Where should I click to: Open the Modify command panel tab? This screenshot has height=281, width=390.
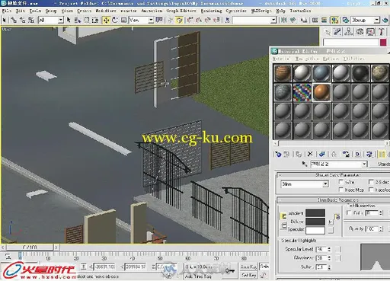337,32
